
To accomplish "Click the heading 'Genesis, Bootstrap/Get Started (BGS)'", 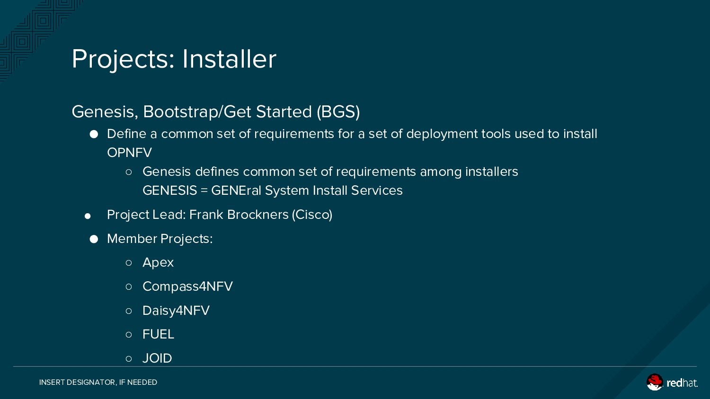I will [216, 112].
